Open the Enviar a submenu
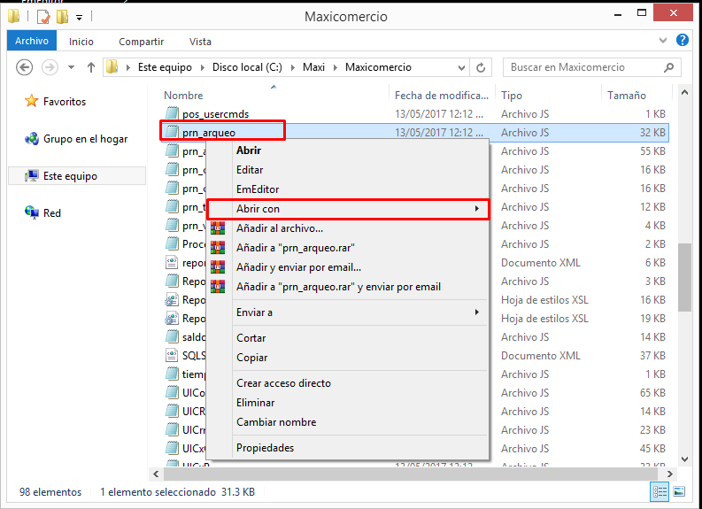The height and width of the screenshot is (509, 702). point(348,312)
